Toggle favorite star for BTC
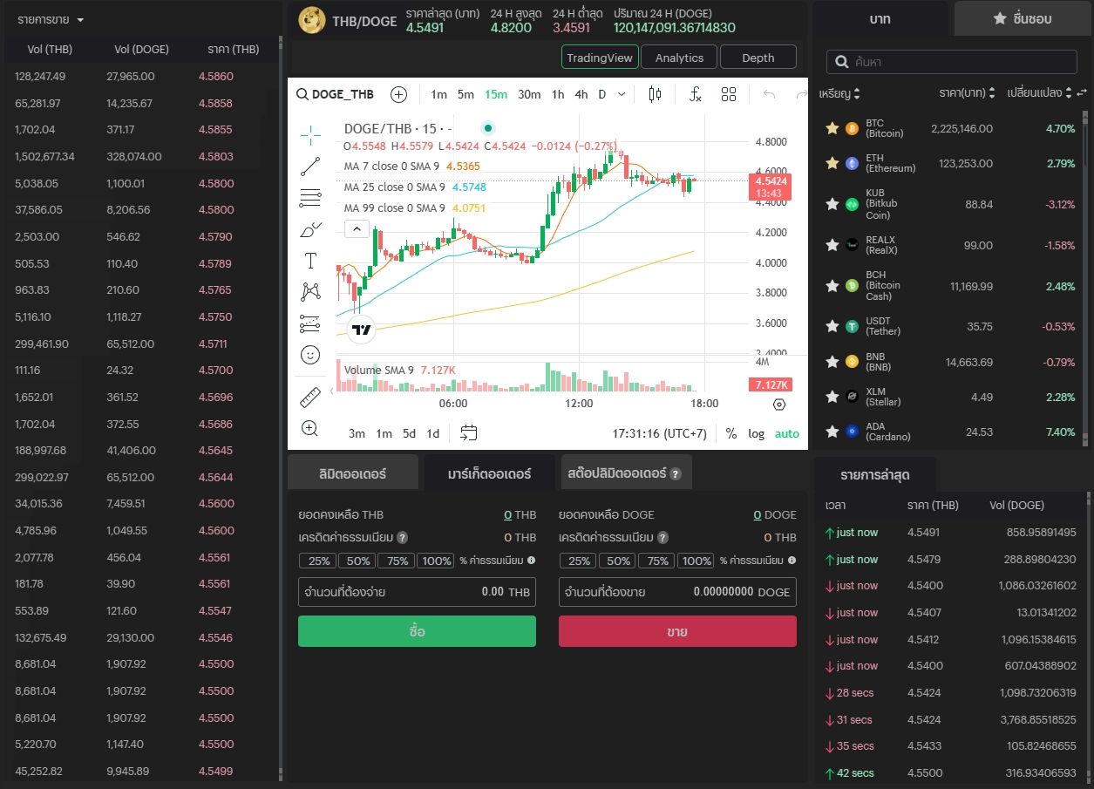Viewport: 1094px width, 789px height. click(x=832, y=128)
